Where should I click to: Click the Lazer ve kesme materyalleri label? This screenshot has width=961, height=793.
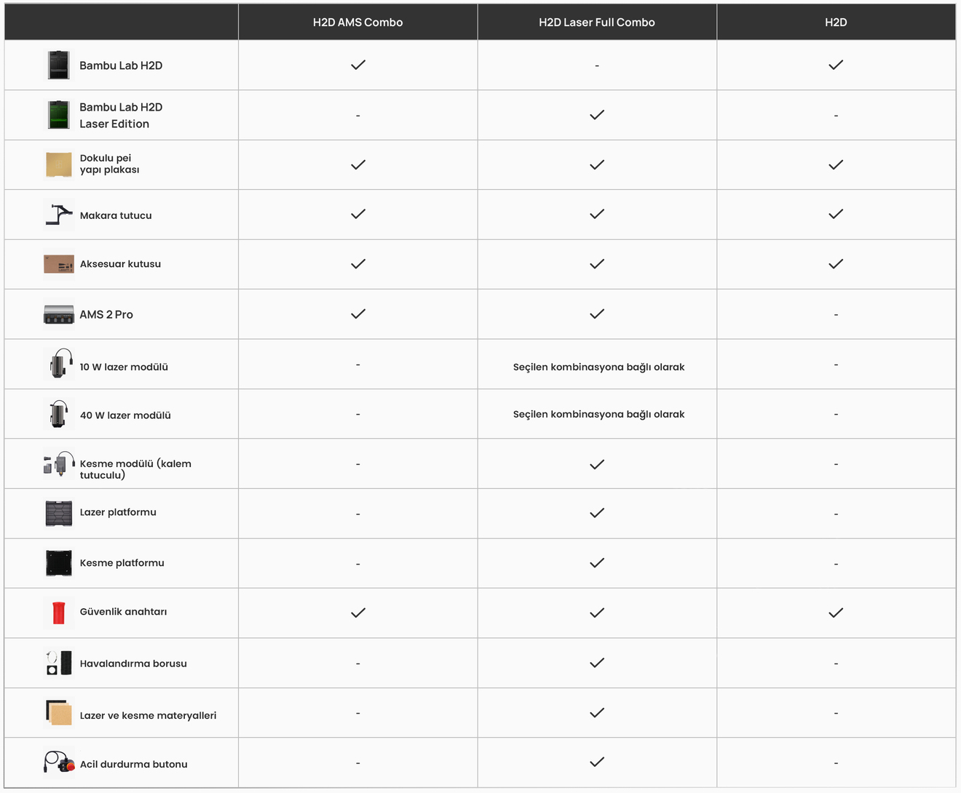tap(148, 716)
